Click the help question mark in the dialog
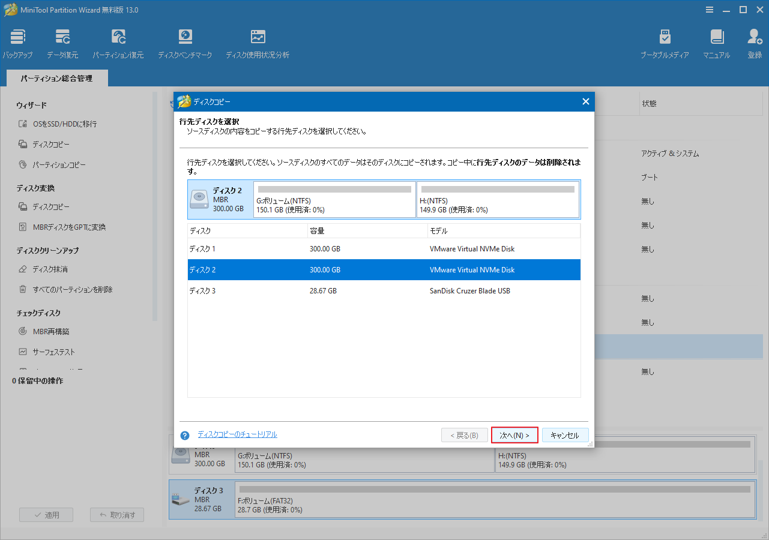Screen dimensions: 769x540 [184, 435]
